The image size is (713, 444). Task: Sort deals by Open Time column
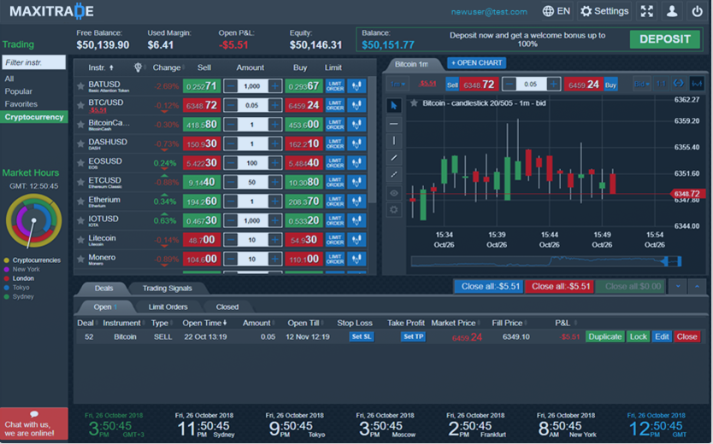pos(204,323)
